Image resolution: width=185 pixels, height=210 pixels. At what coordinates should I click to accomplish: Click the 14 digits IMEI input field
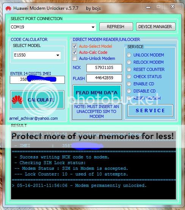coord(37,80)
